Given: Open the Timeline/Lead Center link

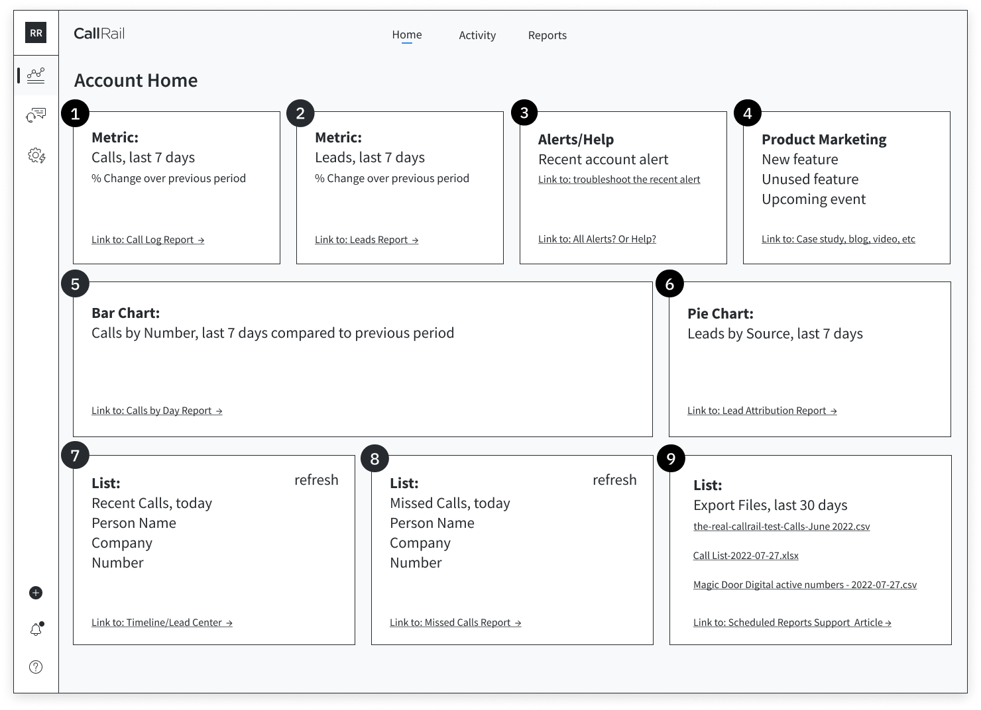Looking at the screenshot, I should click(x=162, y=623).
